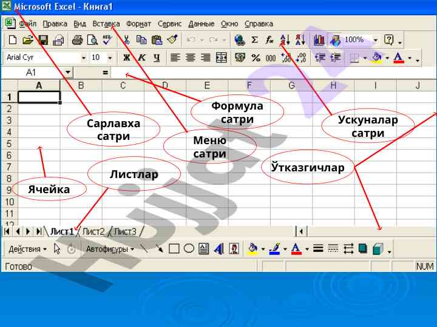Align text right
The image size is (437, 327).
pyautogui.click(x=206, y=58)
